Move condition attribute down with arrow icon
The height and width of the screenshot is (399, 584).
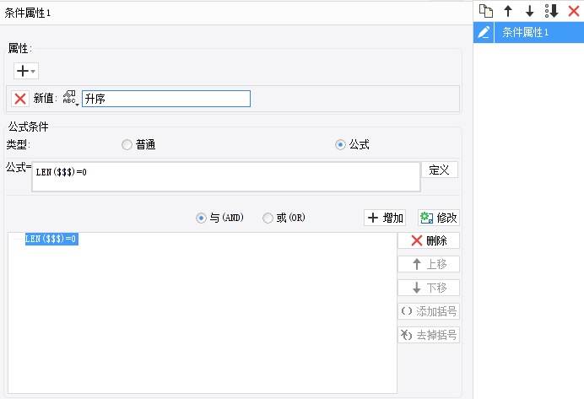coord(529,11)
